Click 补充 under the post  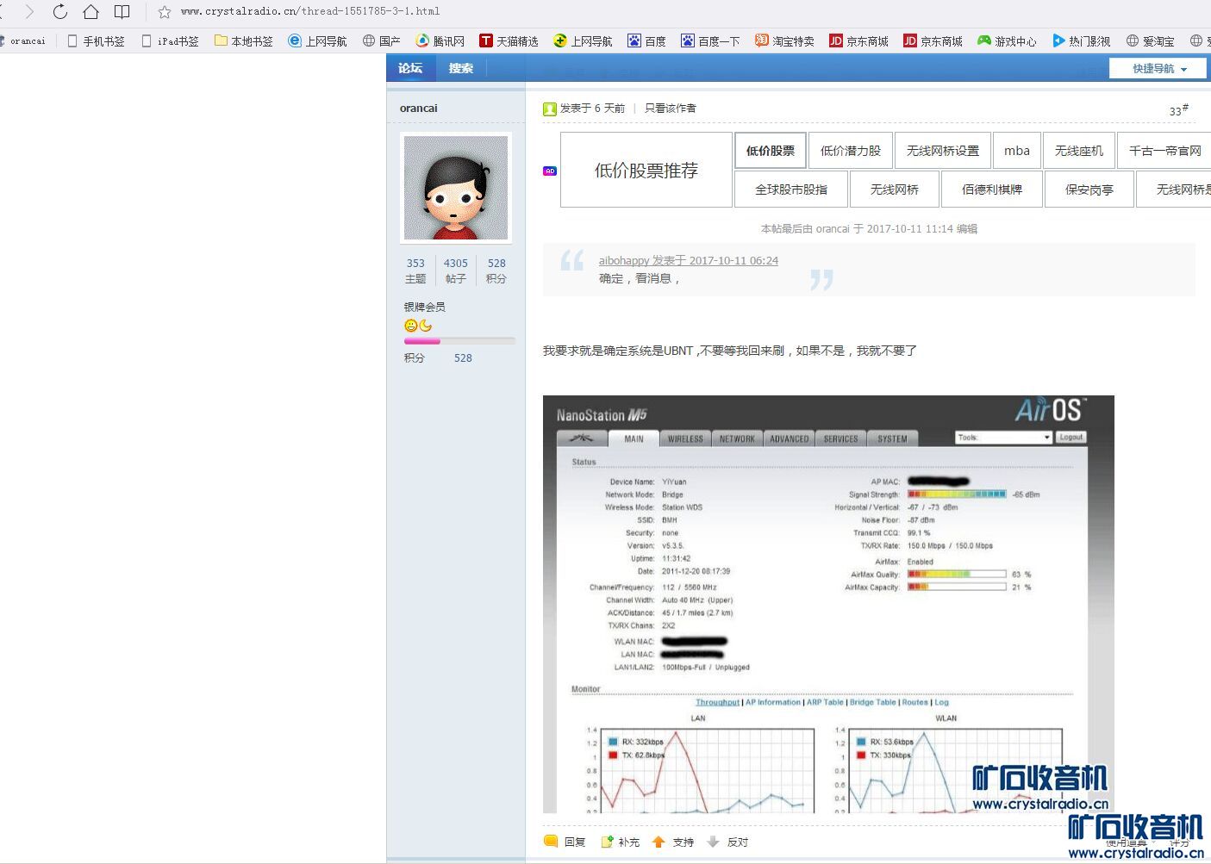[620, 842]
